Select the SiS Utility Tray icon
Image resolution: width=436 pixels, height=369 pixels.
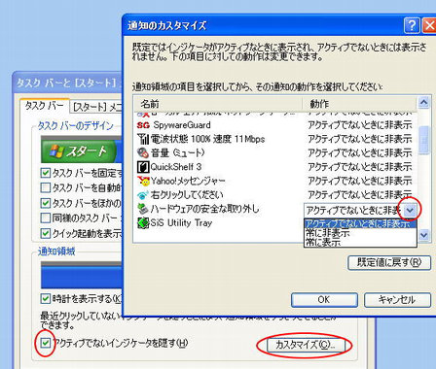143,222
